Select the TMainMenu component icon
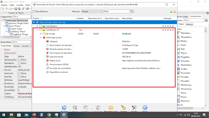The width and height of the screenshot is (209, 118). (179, 33)
